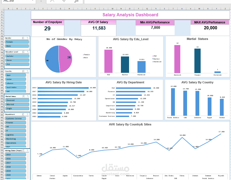Toggle multi-select on the Hiring Date (Year) slicer
231x180 pixels.
[23, 150]
